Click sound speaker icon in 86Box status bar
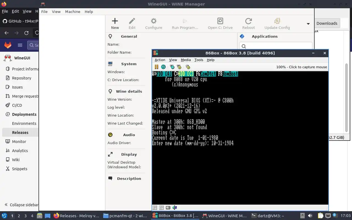Screen dimensions: 352x220 coord(175,208)
